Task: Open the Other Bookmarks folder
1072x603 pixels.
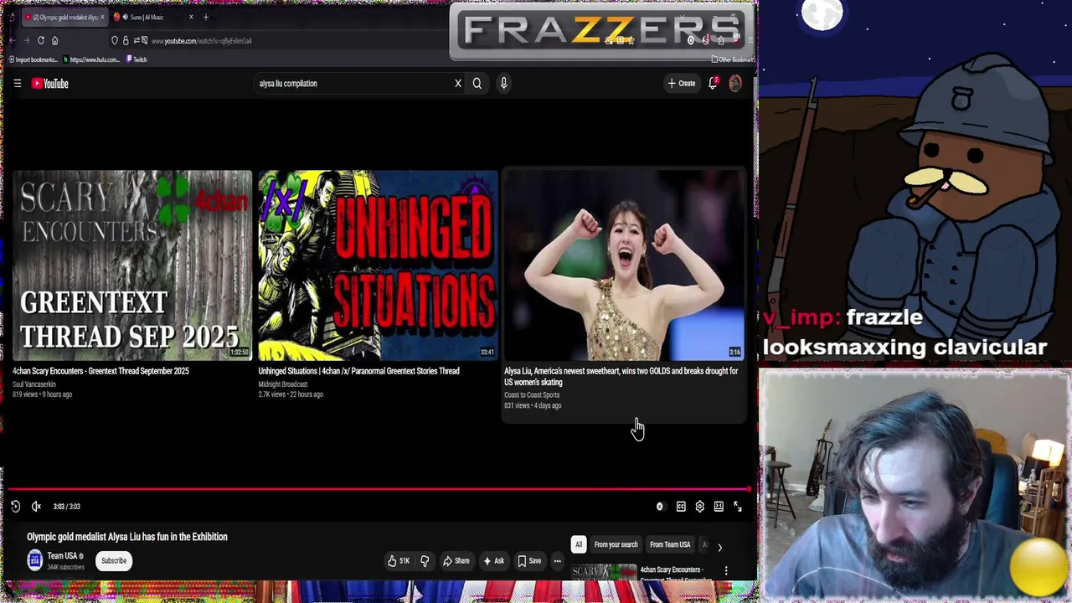Action: pyautogui.click(x=732, y=59)
